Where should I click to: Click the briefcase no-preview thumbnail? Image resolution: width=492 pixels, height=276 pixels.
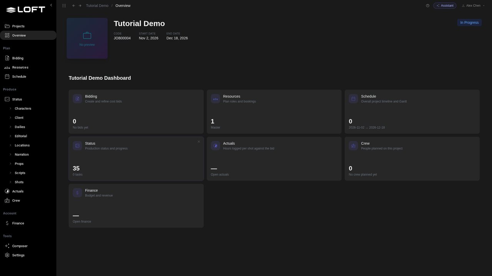coord(87,38)
